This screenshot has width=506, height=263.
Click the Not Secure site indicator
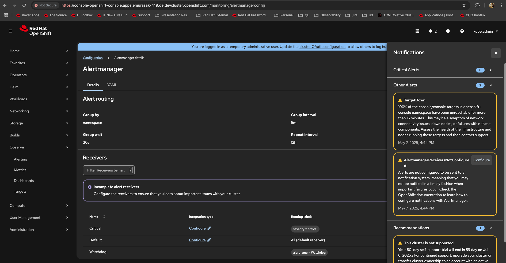coord(45,5)
